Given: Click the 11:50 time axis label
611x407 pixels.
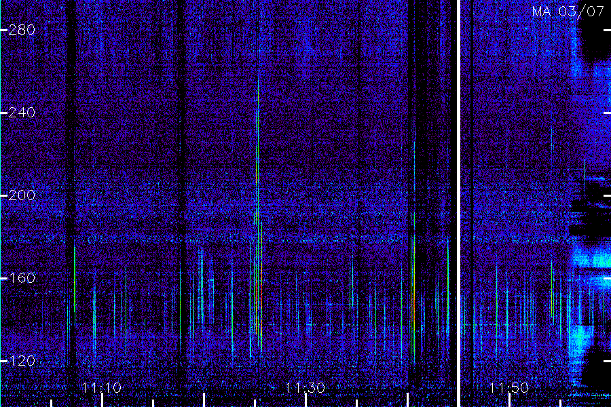Looking at the screenshot, I should (509, 388).
